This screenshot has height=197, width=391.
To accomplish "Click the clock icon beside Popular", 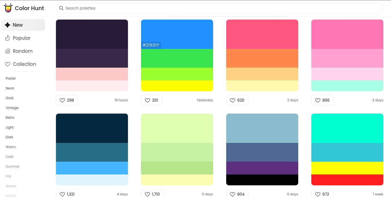I will pos(7,38).
